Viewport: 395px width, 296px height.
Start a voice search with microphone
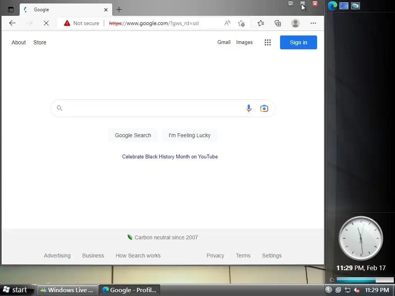click(249, 108)
